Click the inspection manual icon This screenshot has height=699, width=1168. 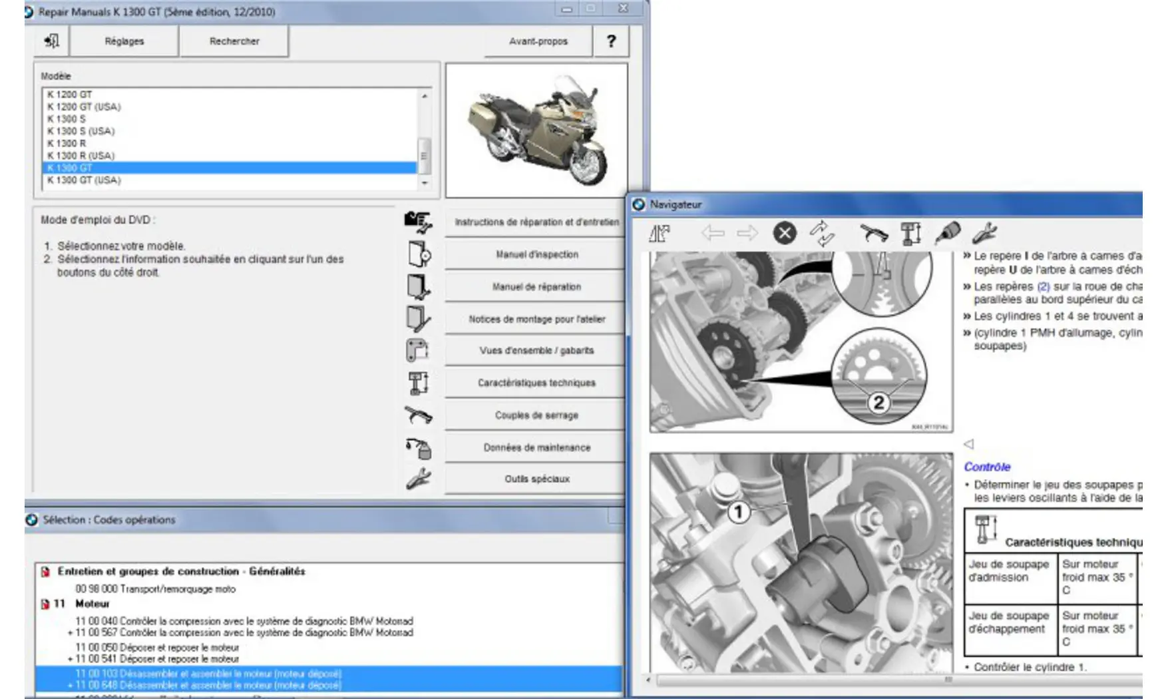click(x=419, y=254)
